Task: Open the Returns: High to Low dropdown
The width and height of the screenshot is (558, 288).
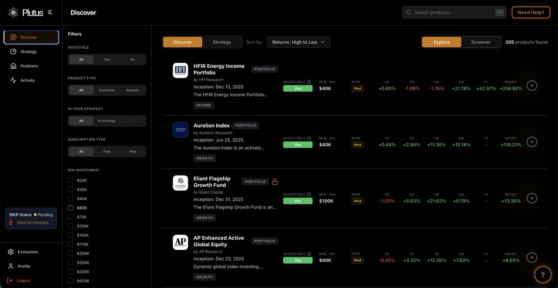Action: click(298, 42)
